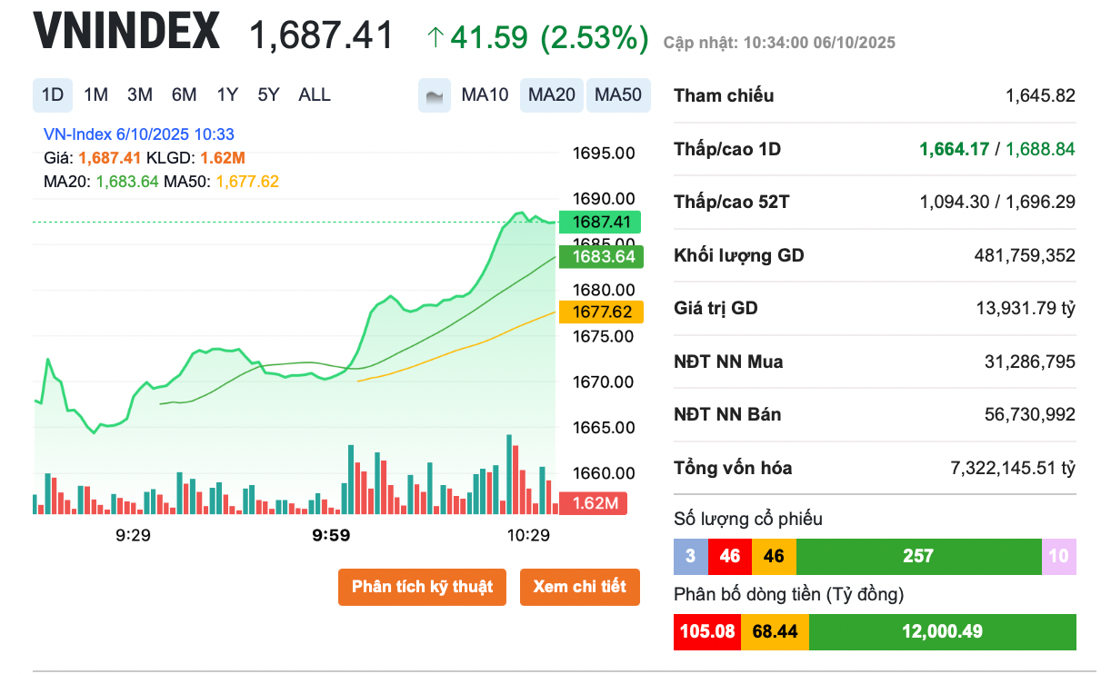The image size is (1111, 674).
Task: Select the red 46 declining stocks segment
Action: (729, 556)
